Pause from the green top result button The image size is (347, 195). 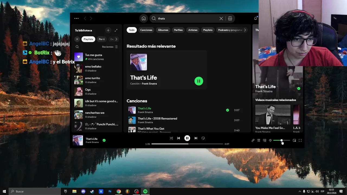[x=199, y=81]
